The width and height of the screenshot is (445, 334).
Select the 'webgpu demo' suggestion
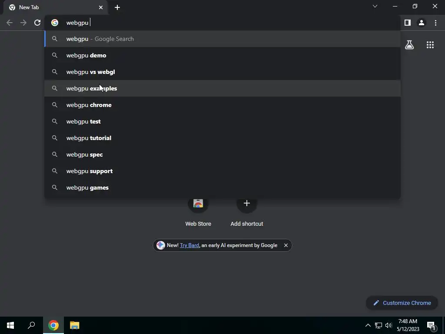(x=222, y=55)
